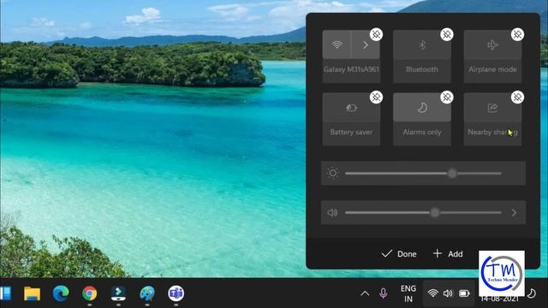Screen dimensions: 548x308
Task: Unpin the Wi-Fi quick setting tile
Action: (376, 34)
